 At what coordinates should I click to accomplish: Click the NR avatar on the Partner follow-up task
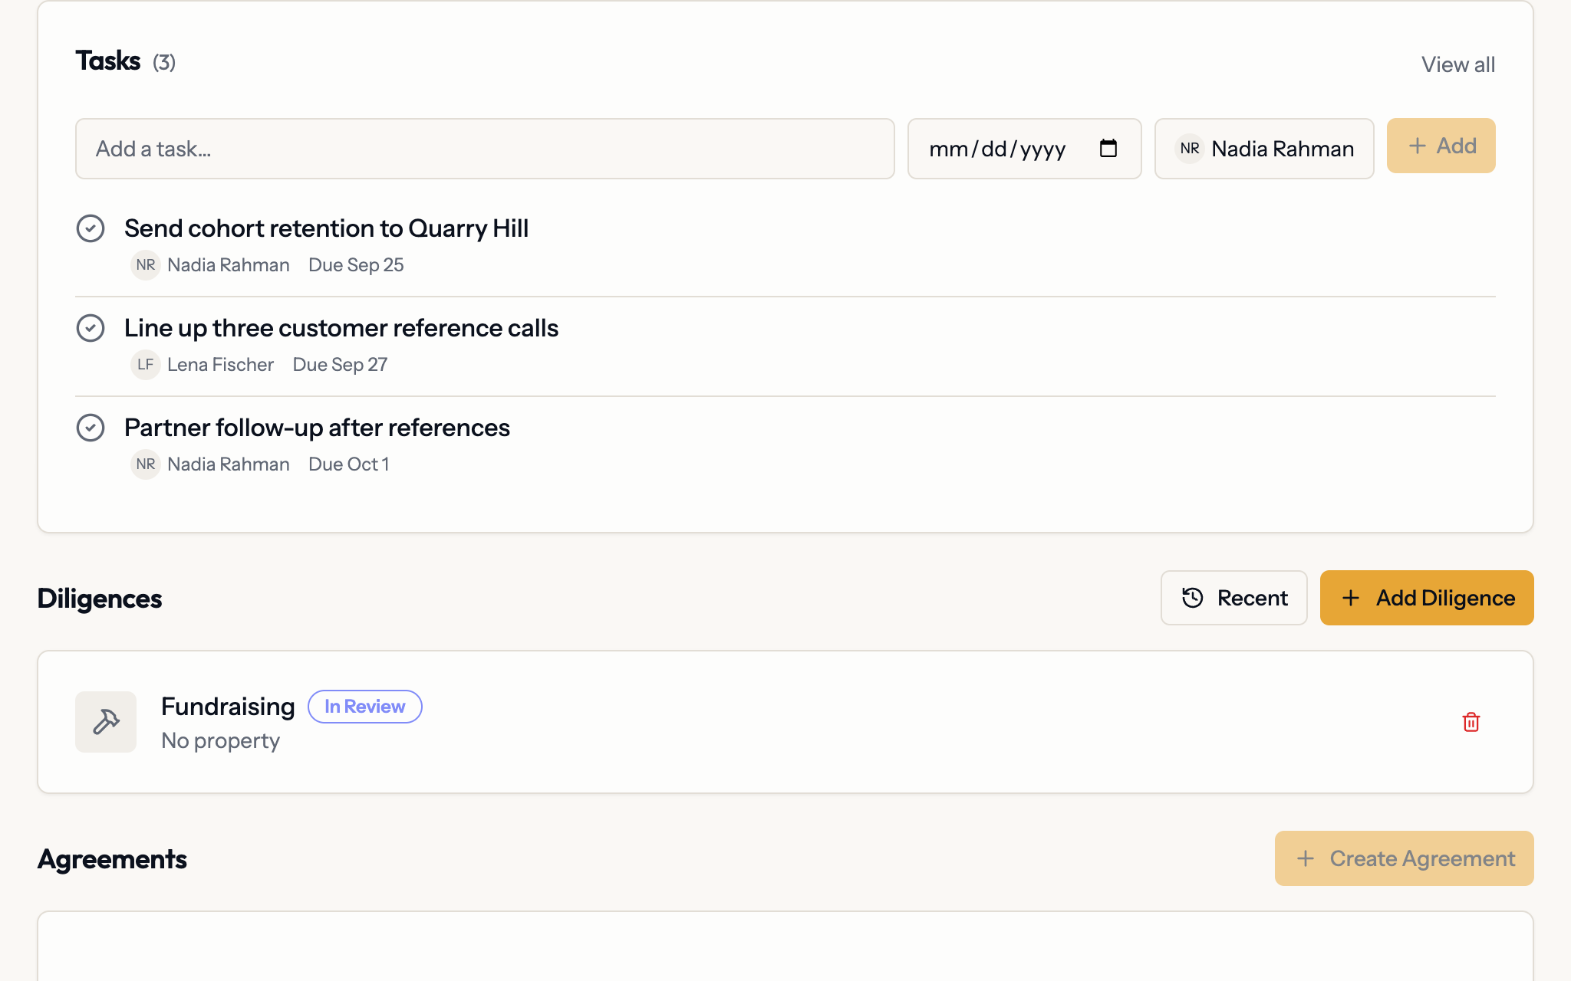pos(146,464)
